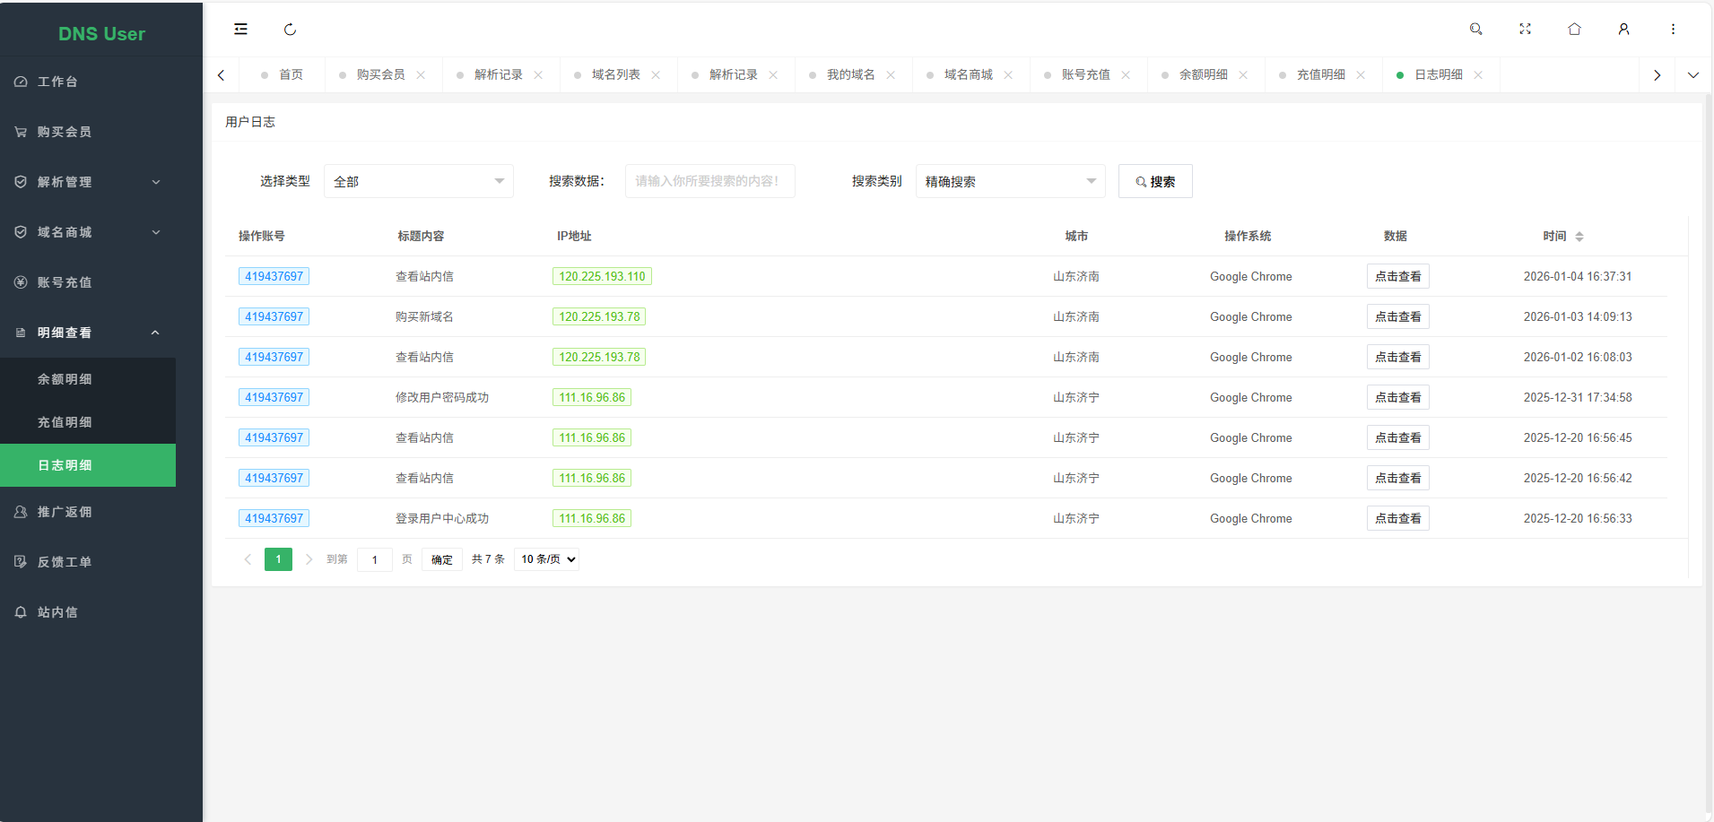Click the refresh page icon
1714x822 pixels.
290,30
